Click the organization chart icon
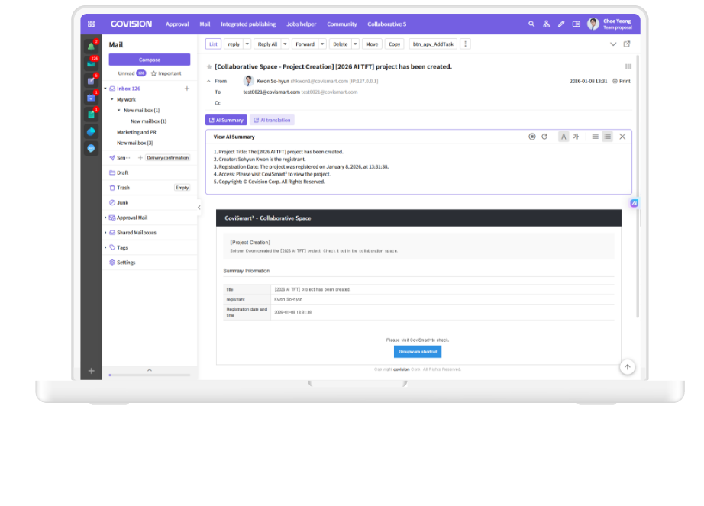This screenshot has height=506, width=704. point(547,24)
